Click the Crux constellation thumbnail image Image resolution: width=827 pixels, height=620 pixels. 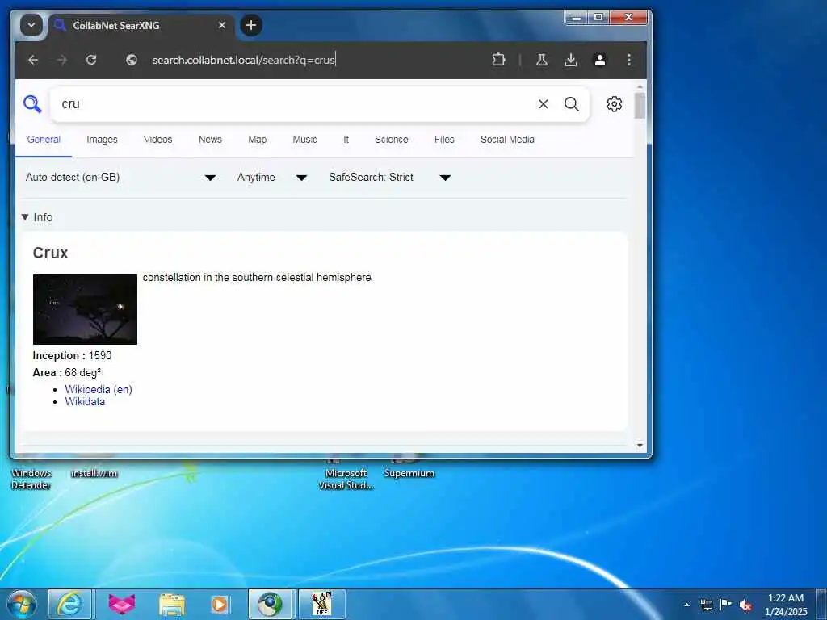(85, 309)
